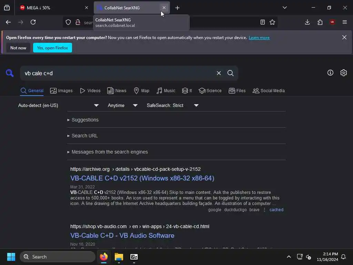View site security lock information
This screenshot has width=353, height=265.
78,22
